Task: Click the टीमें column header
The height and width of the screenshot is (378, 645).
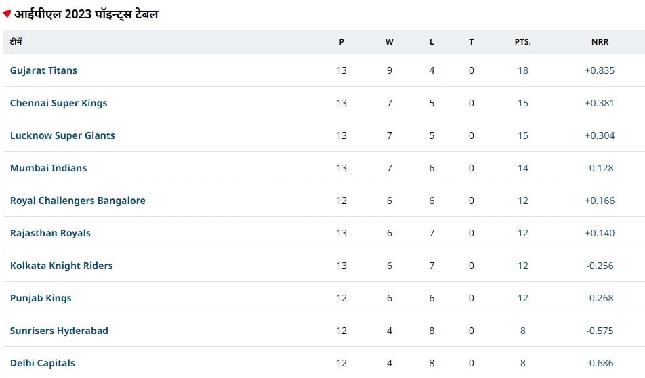Action: click(16, 42)
